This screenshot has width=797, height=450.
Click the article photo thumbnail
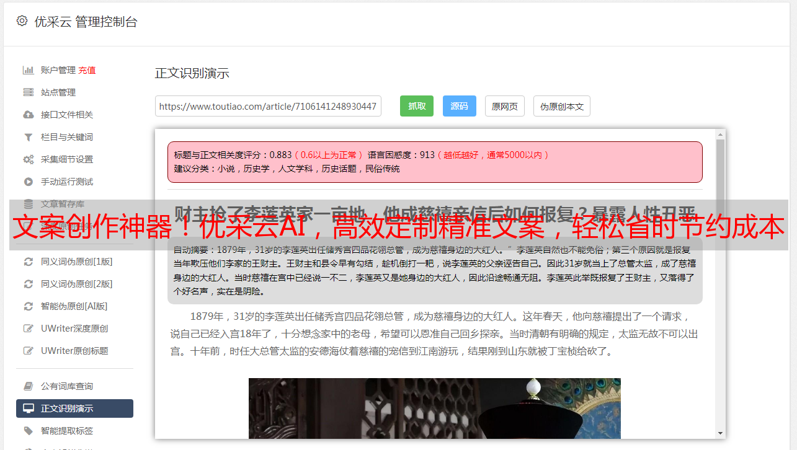[435, 408]
